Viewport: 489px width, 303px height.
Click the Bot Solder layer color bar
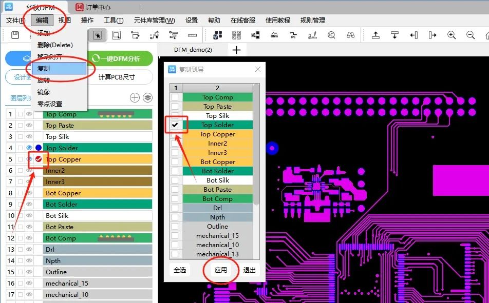[97, 204]
